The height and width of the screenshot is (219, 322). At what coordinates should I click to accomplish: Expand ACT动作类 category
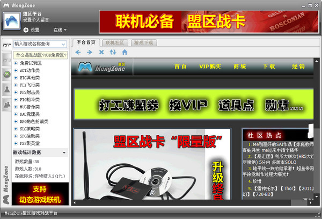(16, 70)
